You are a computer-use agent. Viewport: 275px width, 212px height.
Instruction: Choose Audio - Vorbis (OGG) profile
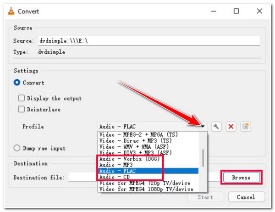coord(148,159)
